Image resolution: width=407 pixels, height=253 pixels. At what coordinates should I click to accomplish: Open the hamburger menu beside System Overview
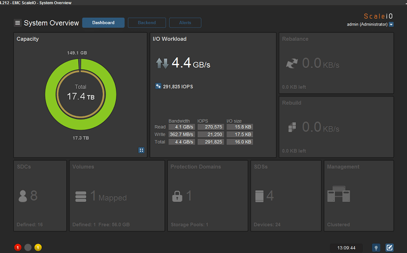point(17,23)
